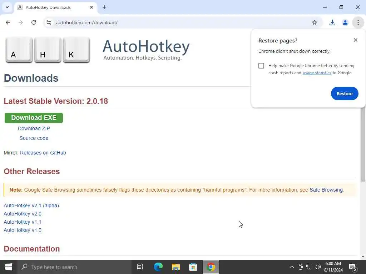The image size is (366, 274).
Task: Click Chrome icon on taskbar
Action: [x=211, y=267]
